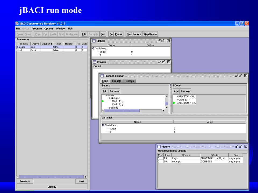Click the jBACI application title bar icon
The height and width of the screenshot is (193, 258).
click(x=17, y=24)
